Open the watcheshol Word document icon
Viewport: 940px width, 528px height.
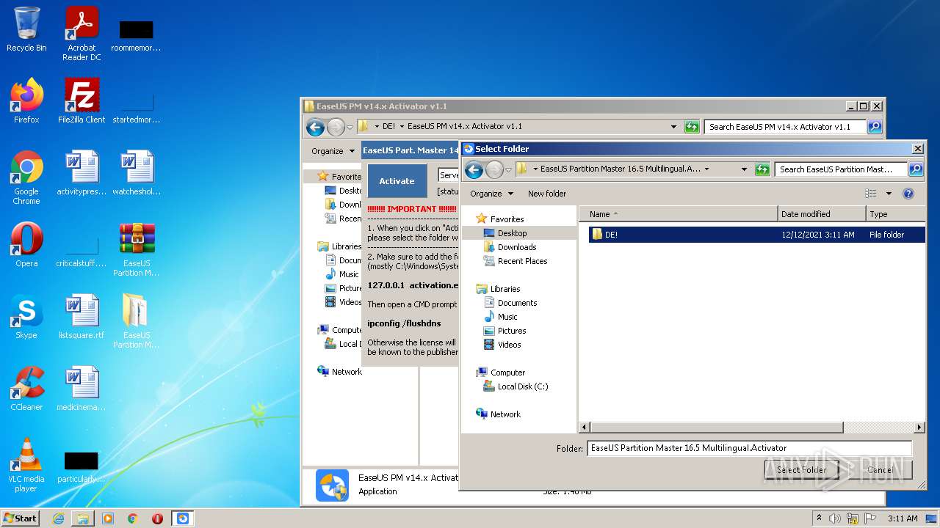137,173
